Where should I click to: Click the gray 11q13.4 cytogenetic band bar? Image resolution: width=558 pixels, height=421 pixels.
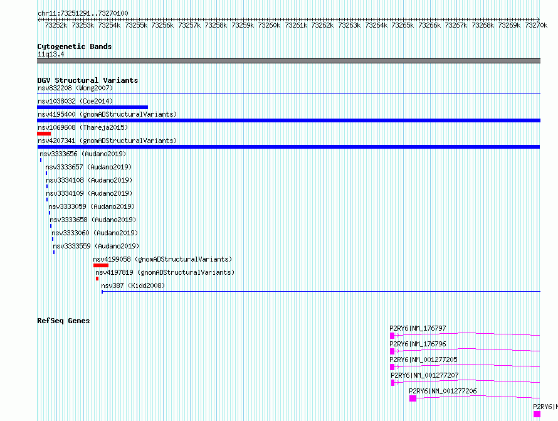288,61
